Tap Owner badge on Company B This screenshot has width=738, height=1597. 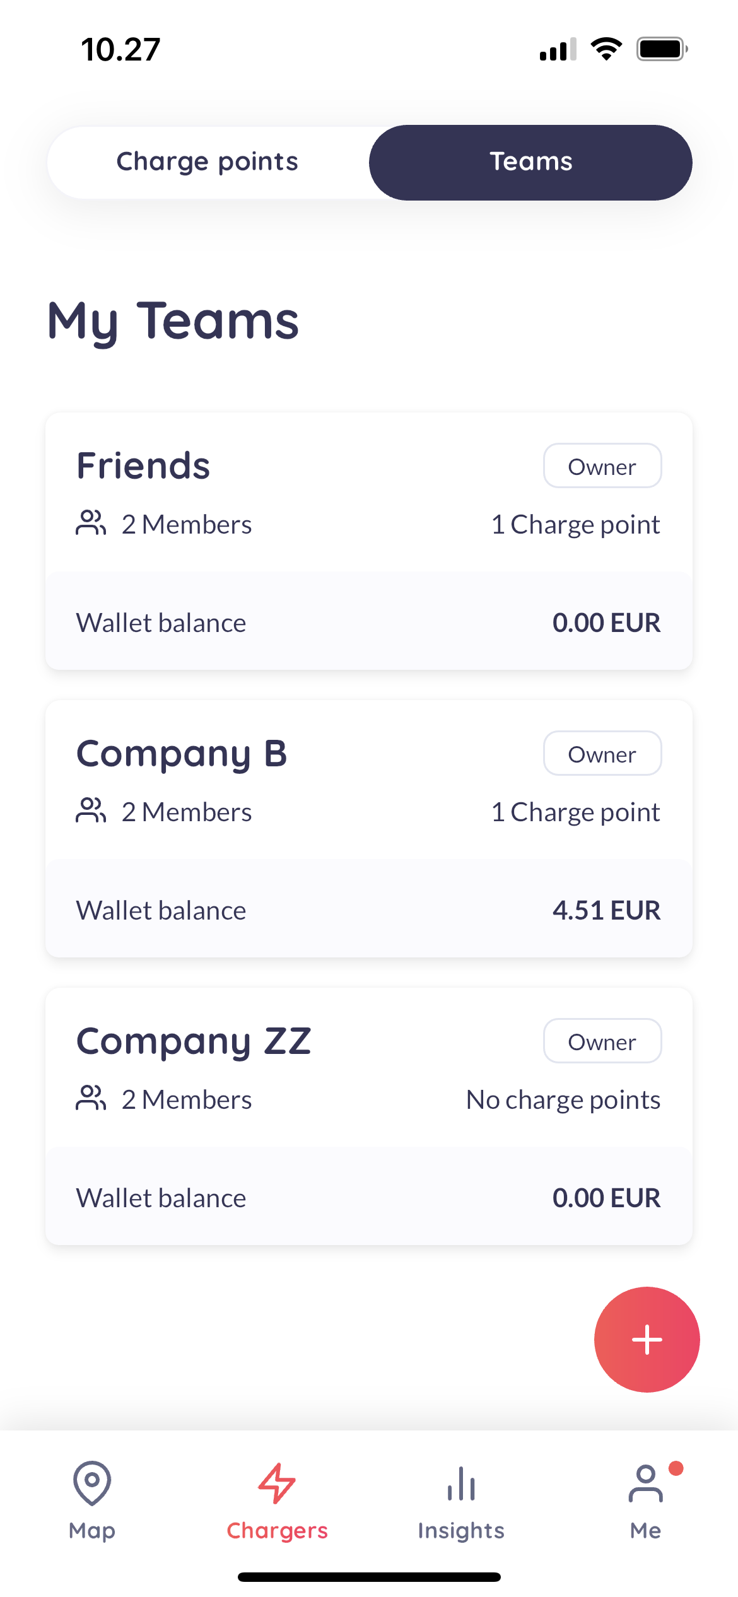(x=602, y=754)
